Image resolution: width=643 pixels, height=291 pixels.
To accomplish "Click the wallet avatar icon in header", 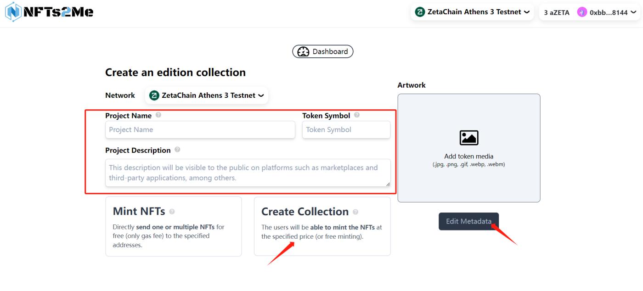I will 582,12.
